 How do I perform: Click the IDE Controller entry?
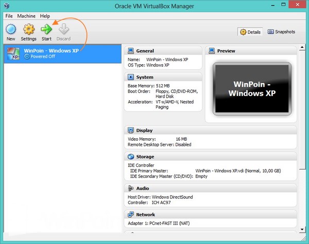point(141,165)
